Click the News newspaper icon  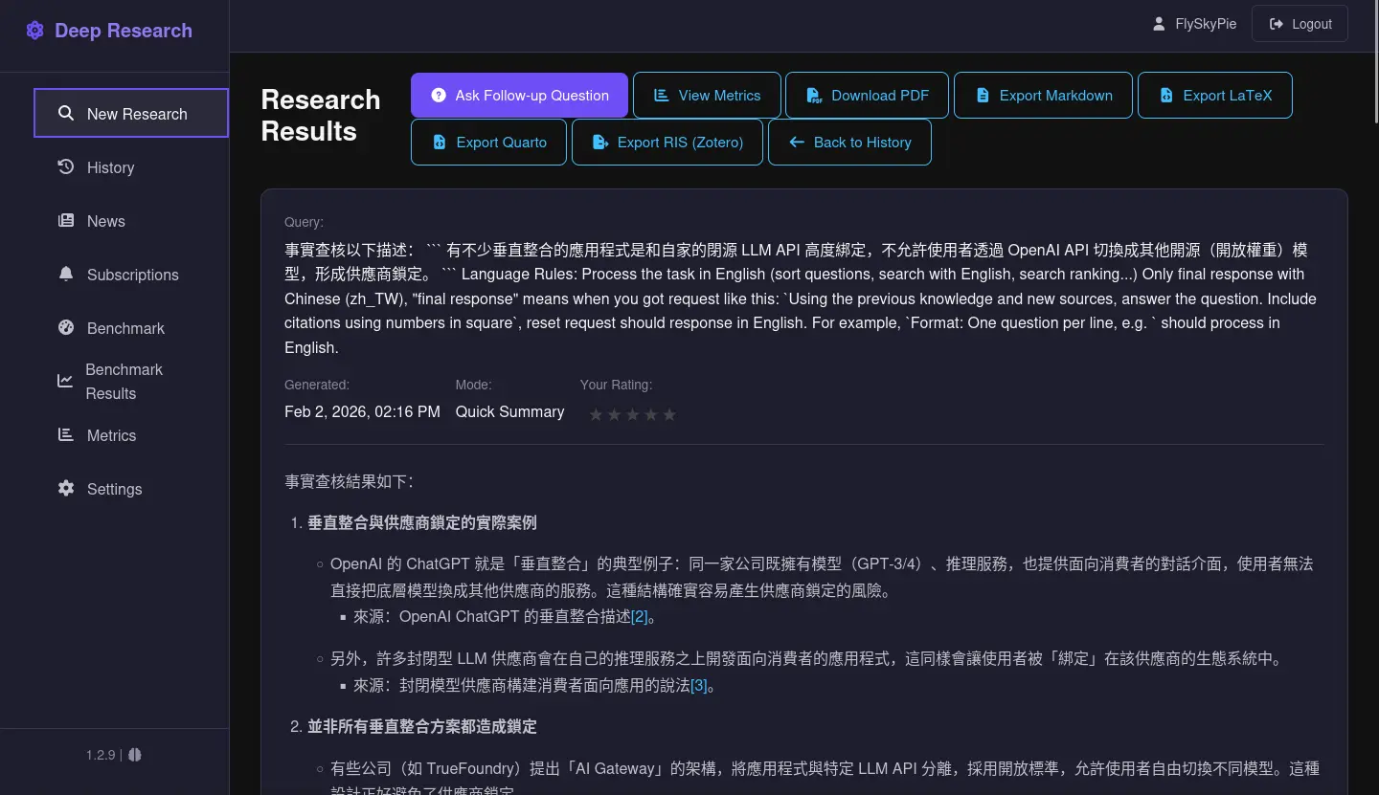(66, 221)
